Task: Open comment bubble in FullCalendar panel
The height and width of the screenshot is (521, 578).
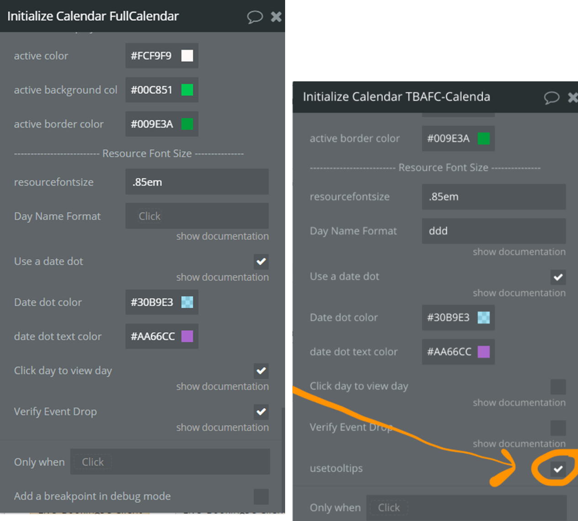Action: (x=255, y=17)
